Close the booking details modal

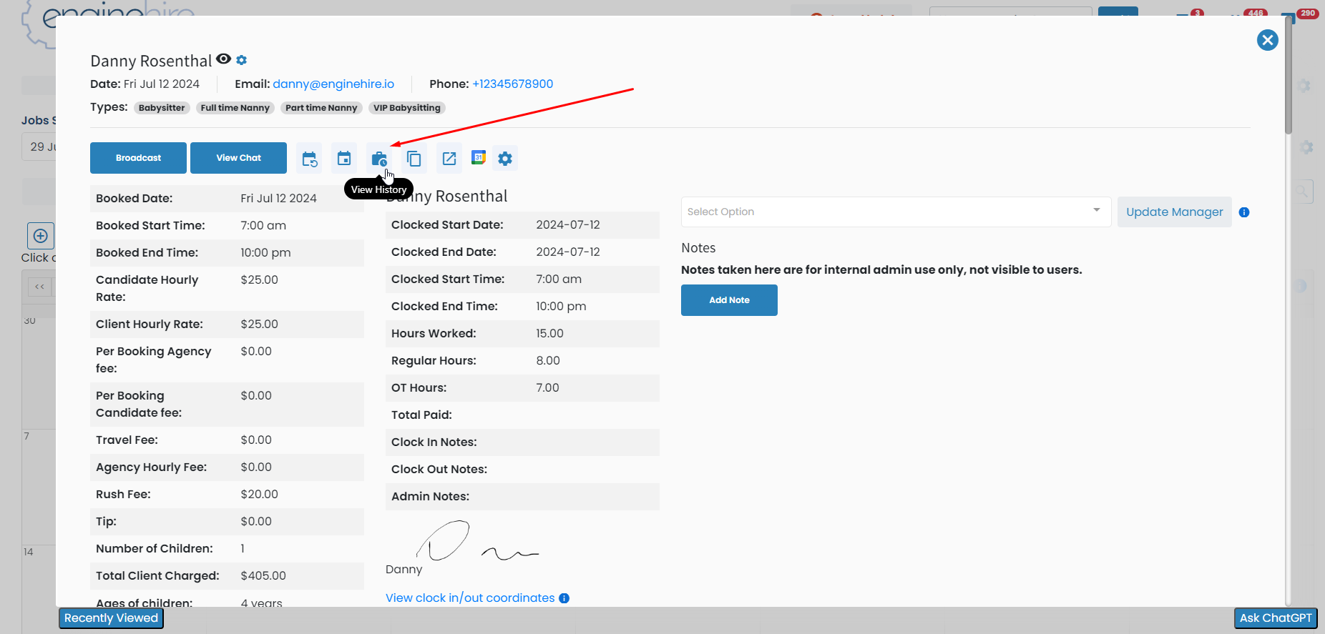point(1268,40)
